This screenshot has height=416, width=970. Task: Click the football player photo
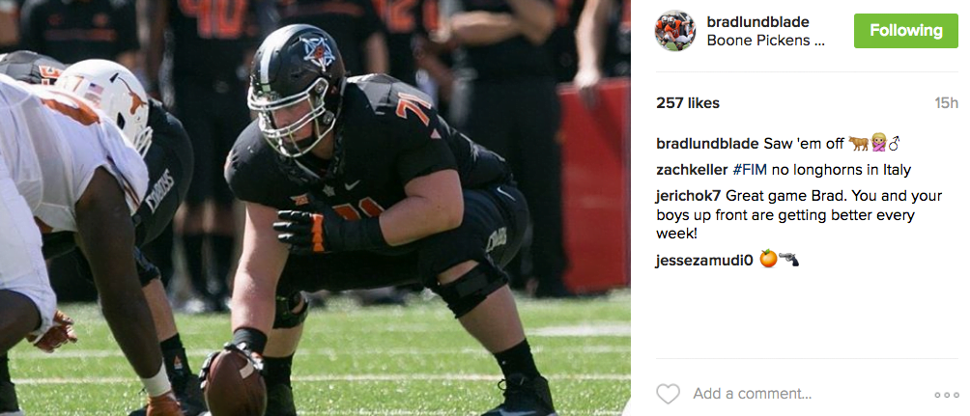point(315,208)
